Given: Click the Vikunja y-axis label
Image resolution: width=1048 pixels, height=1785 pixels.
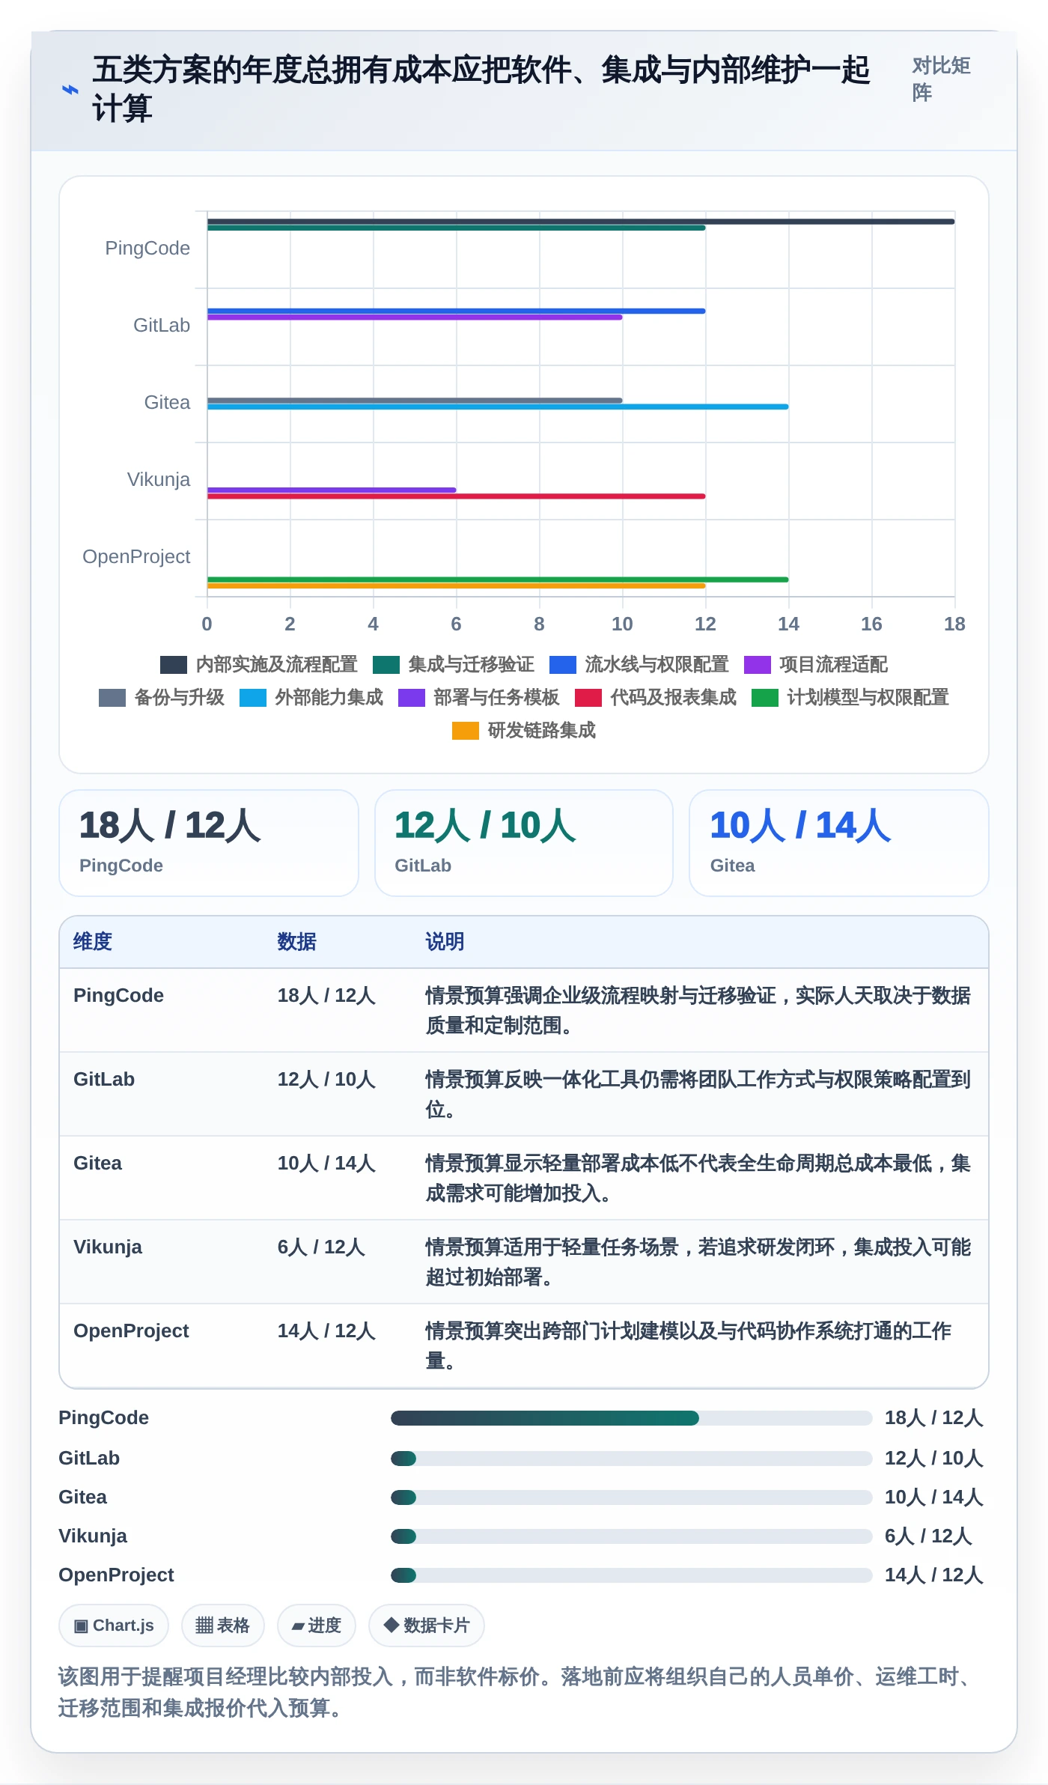Looking at the screenshot, I should pyautogui.click(x=158, y=480).
